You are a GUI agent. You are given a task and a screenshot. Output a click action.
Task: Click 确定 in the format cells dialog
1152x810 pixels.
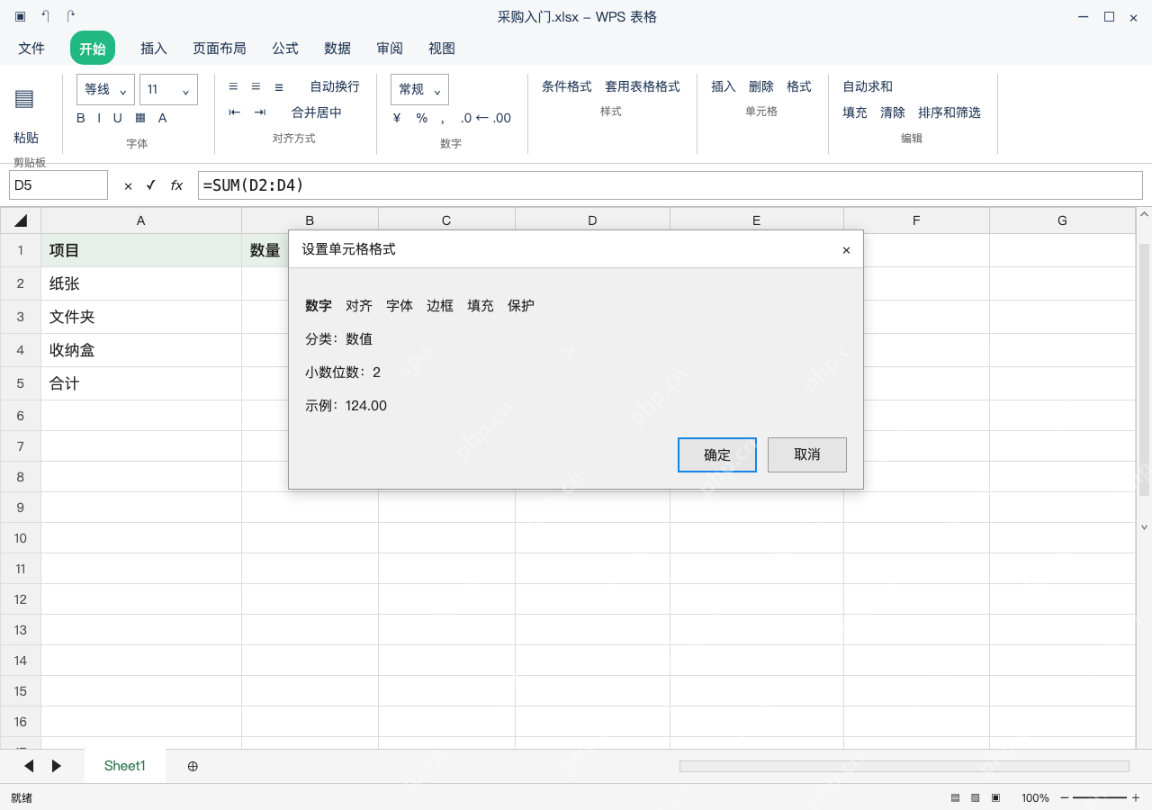coord(717,454)
